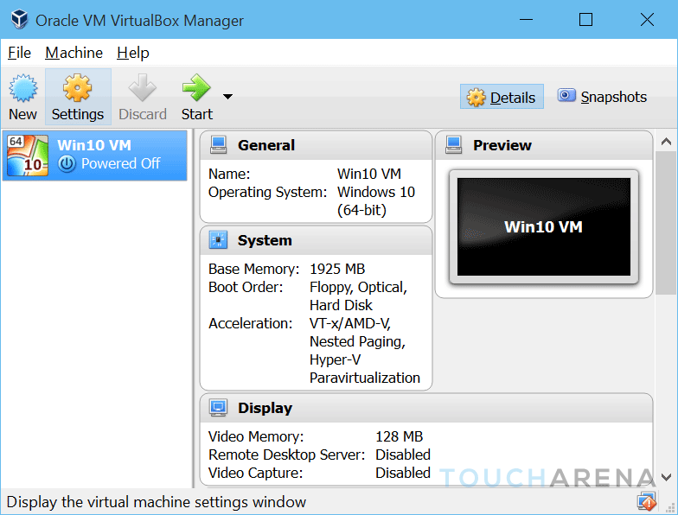Open the Machine menu
The height and width of the screenshot is (515, 678).
(x=74, y=53)
